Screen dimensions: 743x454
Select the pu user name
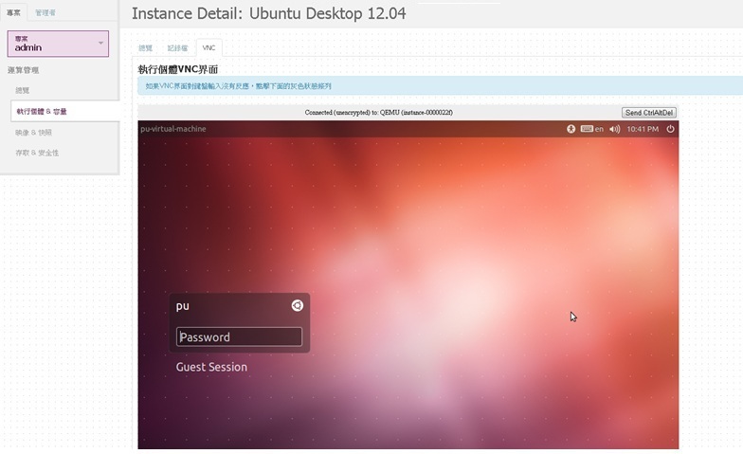click(x=182, y=306)
